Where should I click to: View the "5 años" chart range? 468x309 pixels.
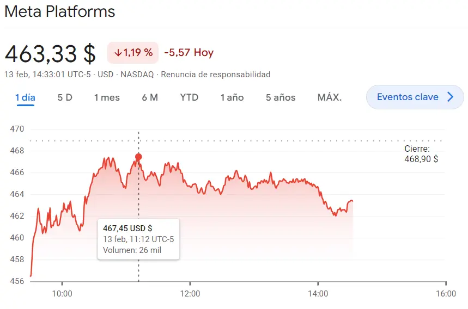click(281, 97)
